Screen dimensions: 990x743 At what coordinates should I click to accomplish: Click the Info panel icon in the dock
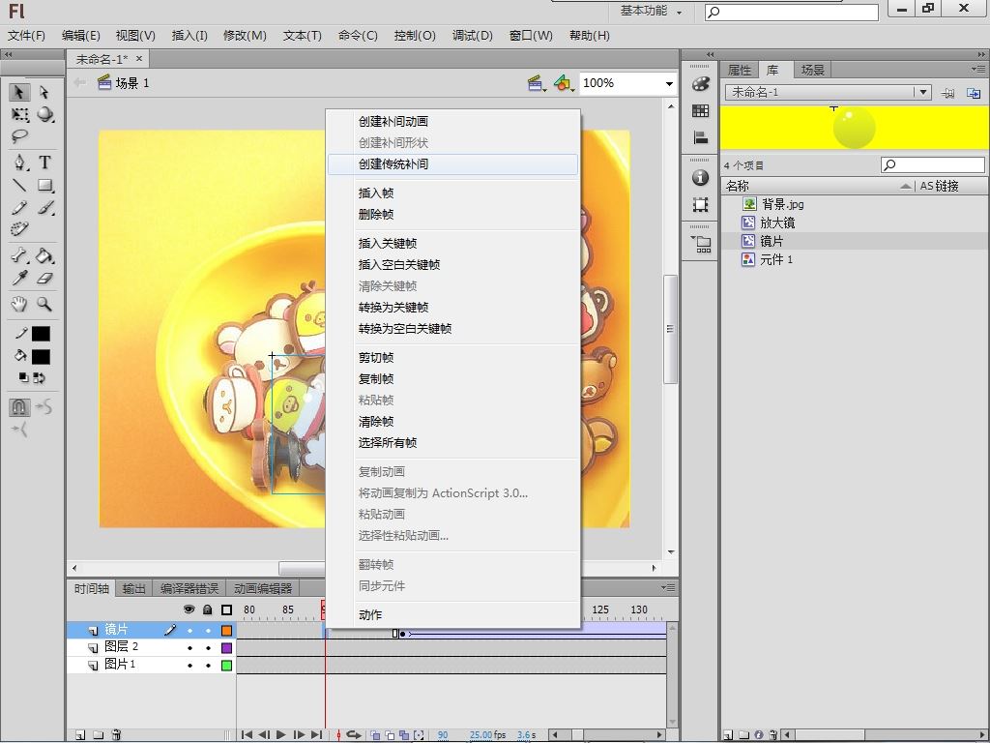(x=700, y=178)
